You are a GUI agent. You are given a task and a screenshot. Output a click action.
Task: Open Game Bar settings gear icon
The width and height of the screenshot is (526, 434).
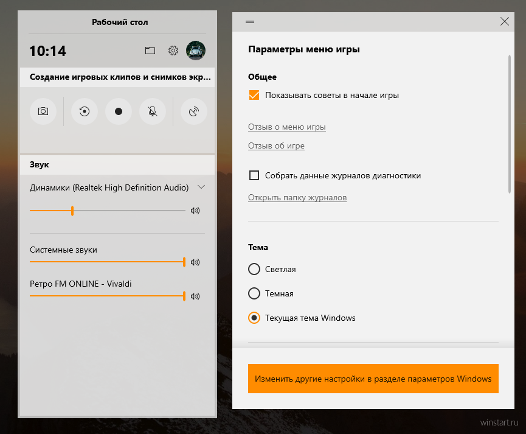(x=173, y=51)
